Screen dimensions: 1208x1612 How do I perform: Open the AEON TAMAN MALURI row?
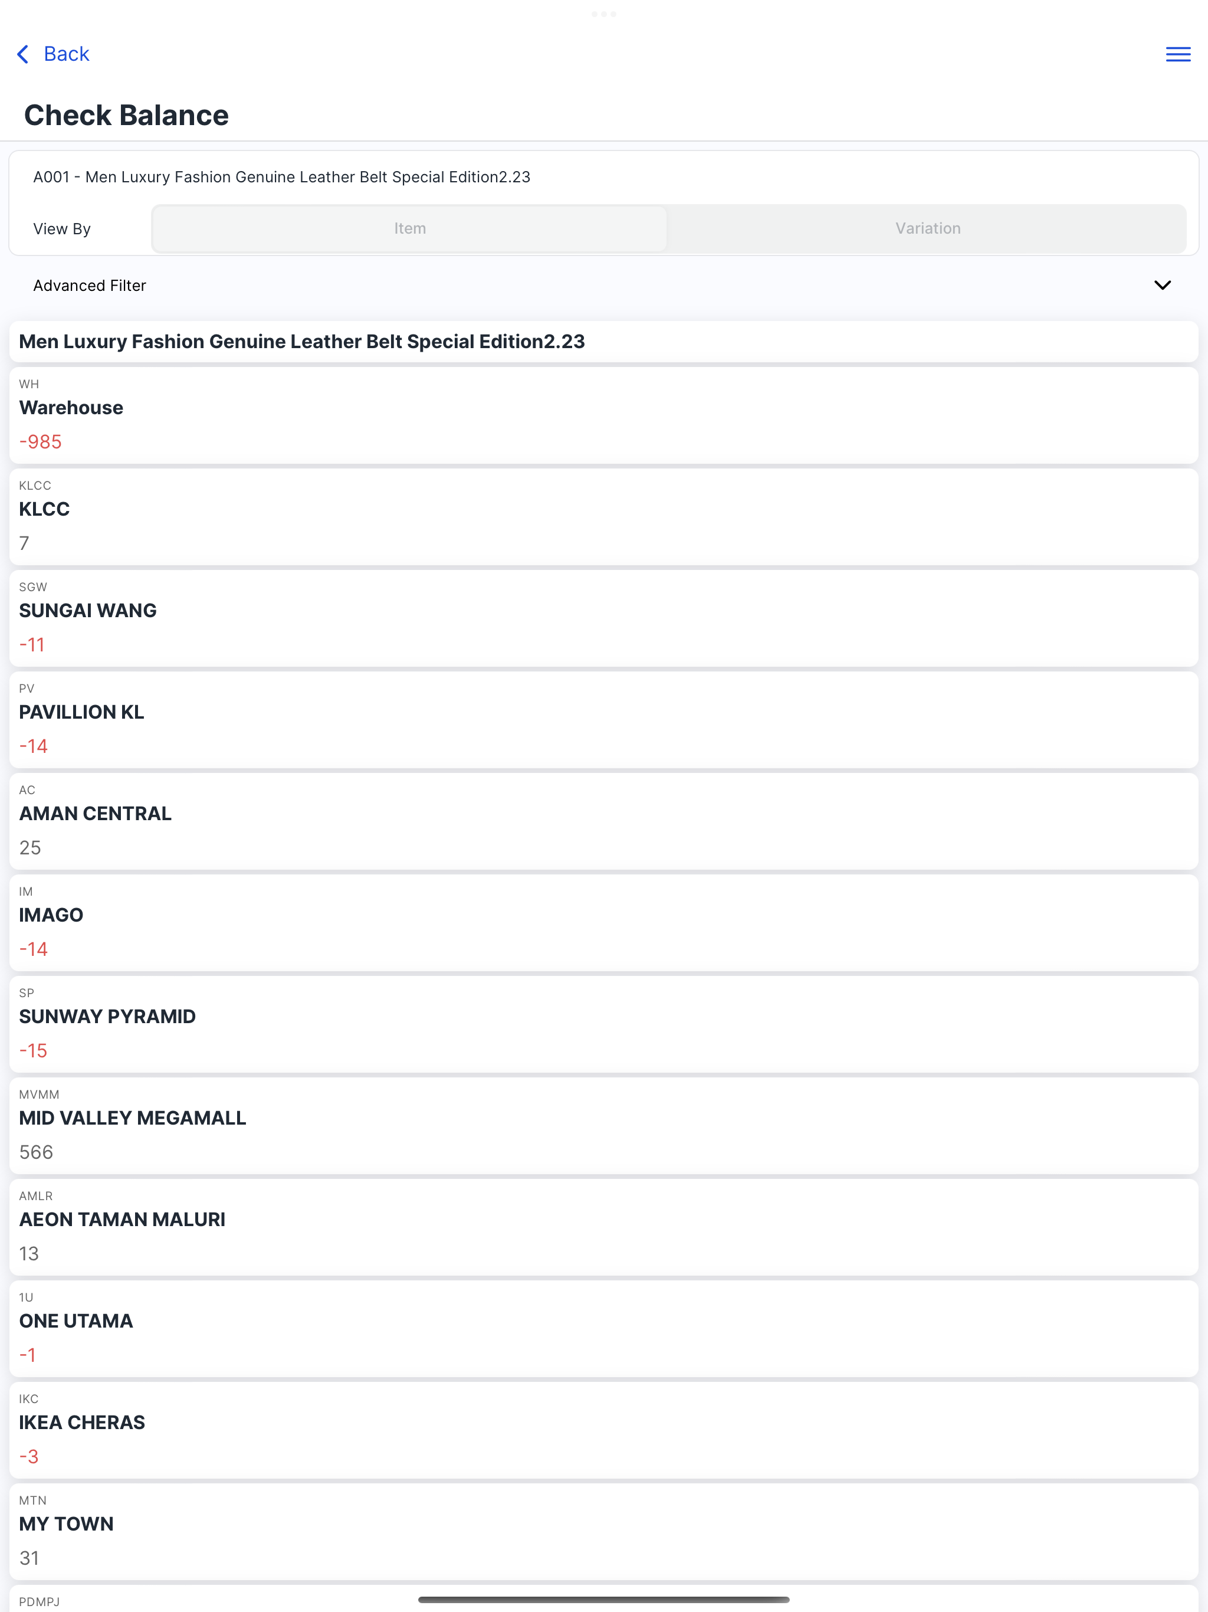click(603, 1227)
